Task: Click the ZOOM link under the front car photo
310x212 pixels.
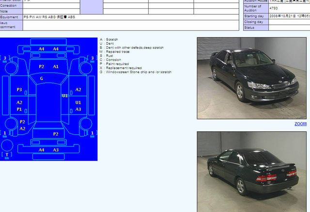Action: pos(300,124)
